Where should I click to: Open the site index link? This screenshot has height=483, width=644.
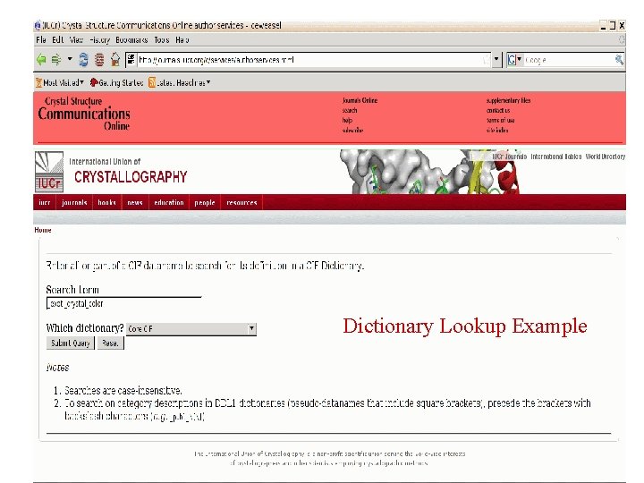[x=497, y=131]
